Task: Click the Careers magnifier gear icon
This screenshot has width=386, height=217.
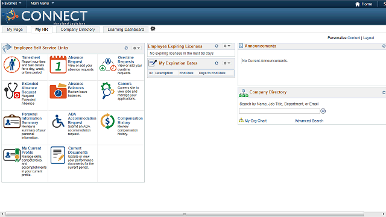Action: [107, 90]
